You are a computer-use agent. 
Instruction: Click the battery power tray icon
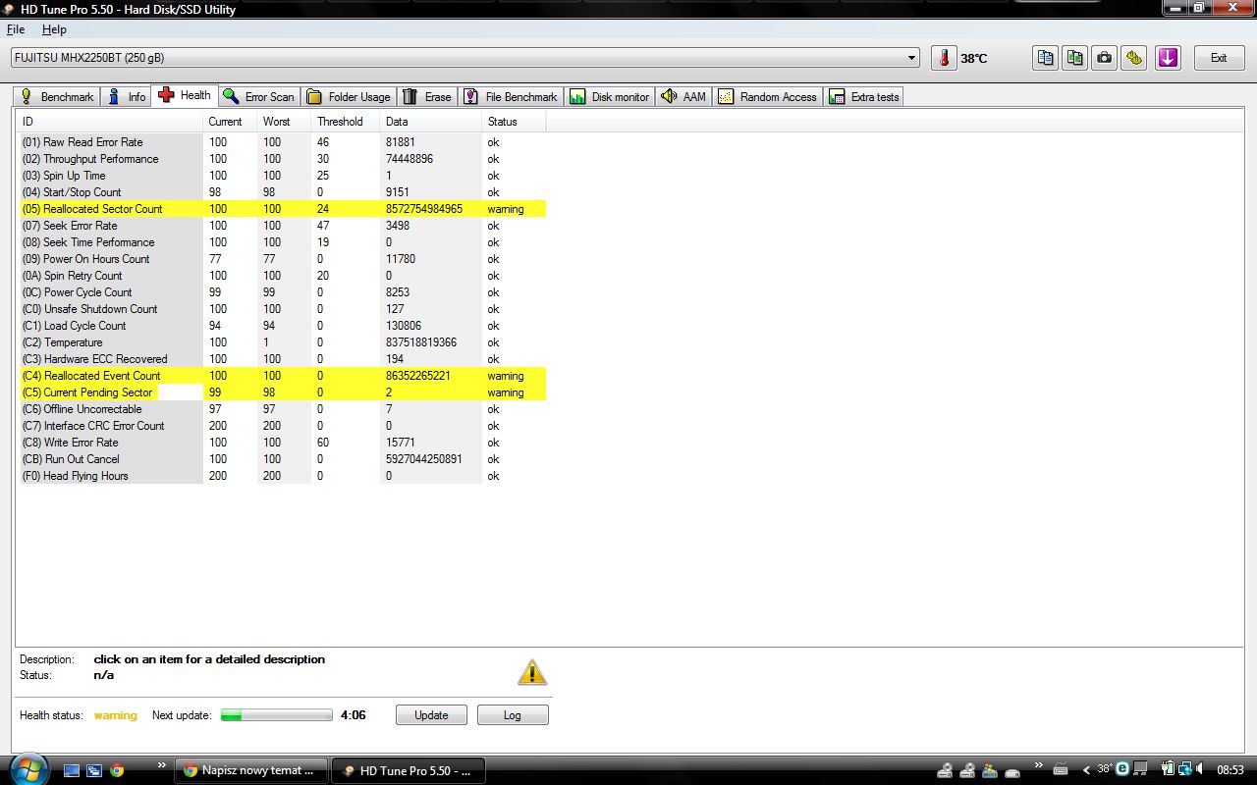pyautogui.click(x=1169, y=769)
